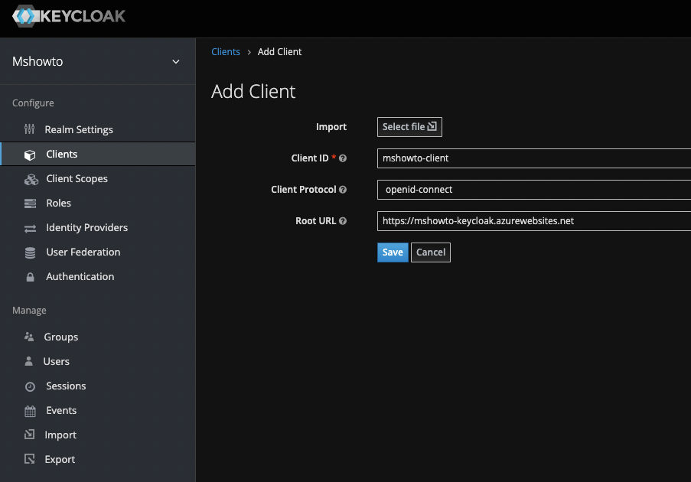
Task: Click the Roles list icon
Action: 30,204
